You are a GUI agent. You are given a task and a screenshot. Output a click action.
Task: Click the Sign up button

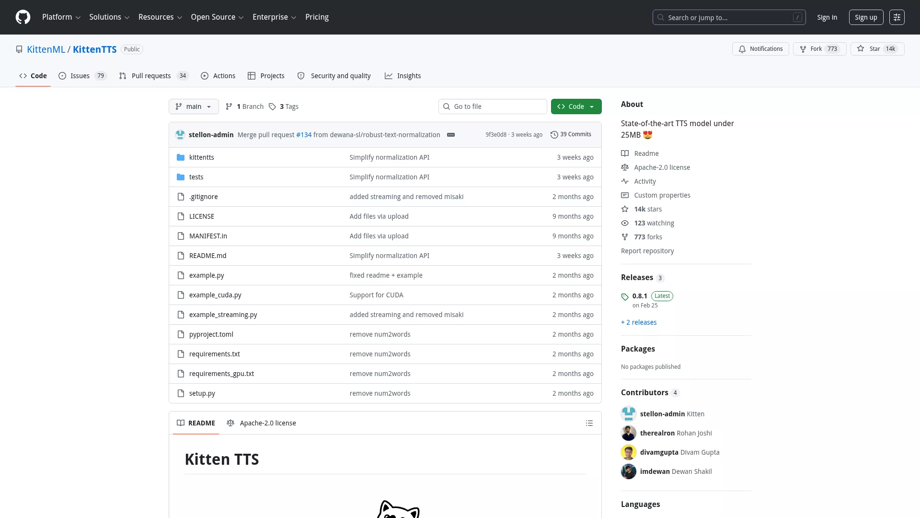(866, 17)
